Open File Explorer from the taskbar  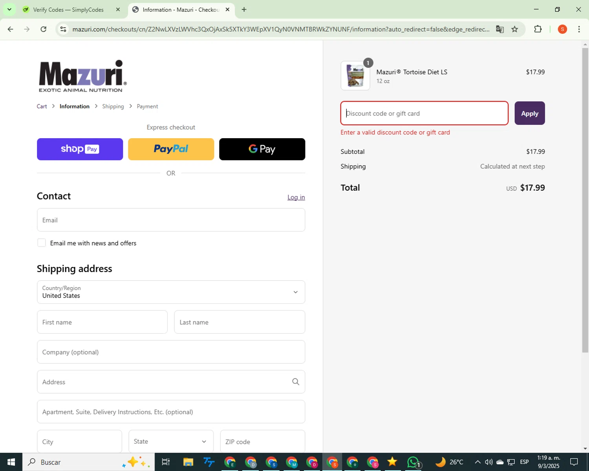(188, 462)
